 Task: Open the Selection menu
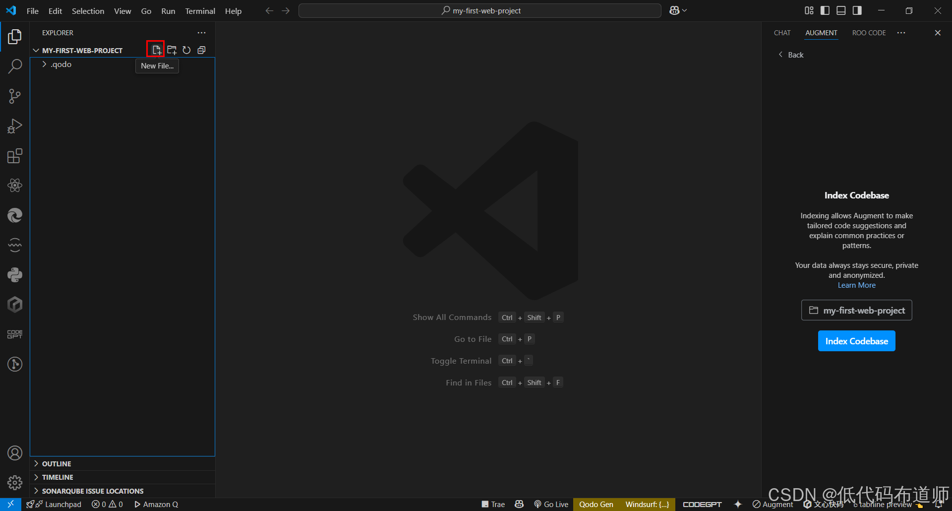click(x=88, y=11)
